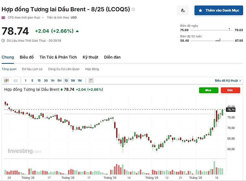This screenshot has width=246, height=181.
Task: Click the UK flag icon
Action: (x=3, y=17)
